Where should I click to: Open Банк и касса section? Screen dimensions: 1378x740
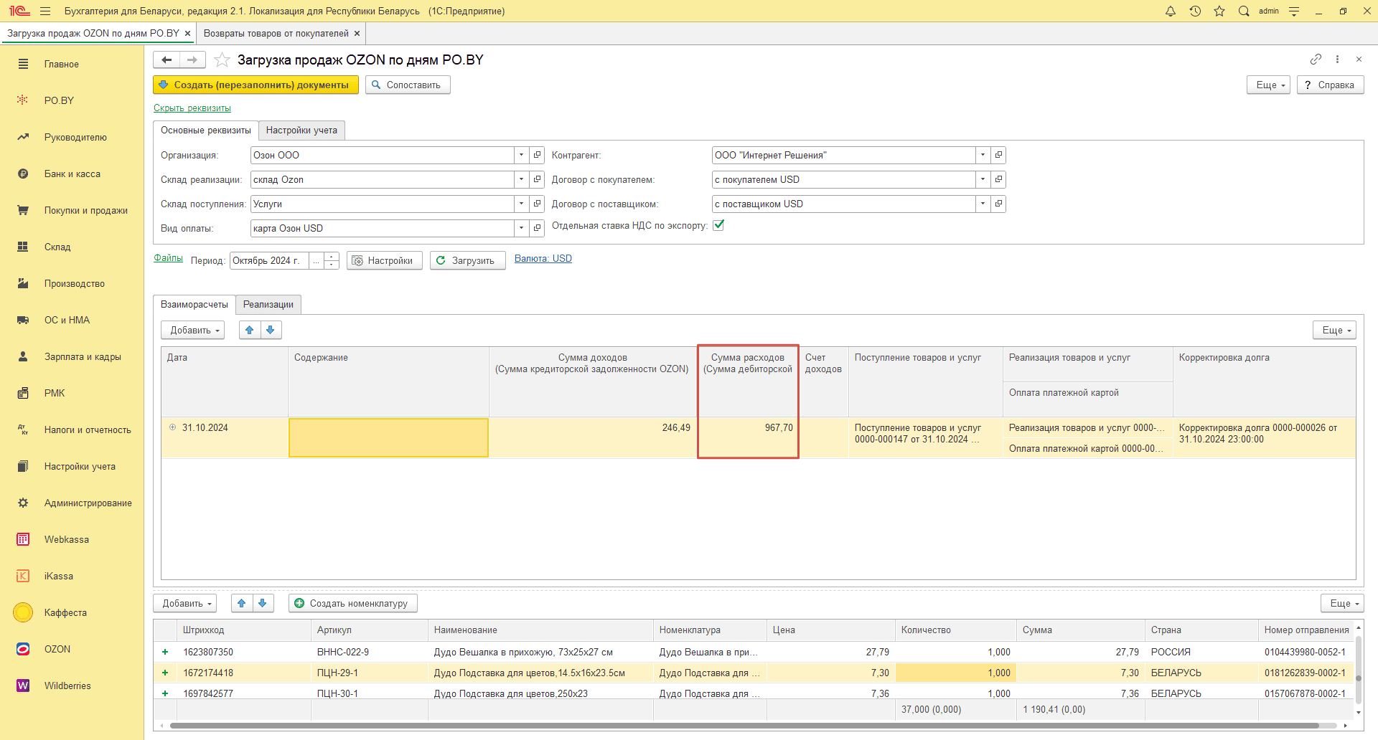72,174
